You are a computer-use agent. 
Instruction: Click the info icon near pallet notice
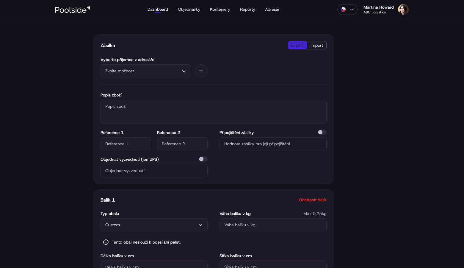(106, 242)
